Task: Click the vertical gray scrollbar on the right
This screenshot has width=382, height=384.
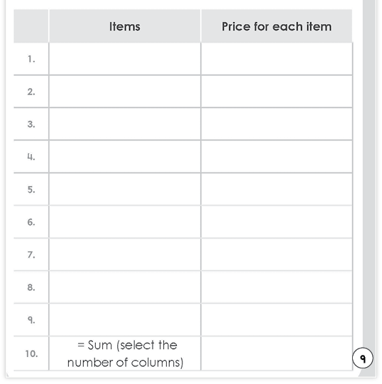Action: coord(369,172)
